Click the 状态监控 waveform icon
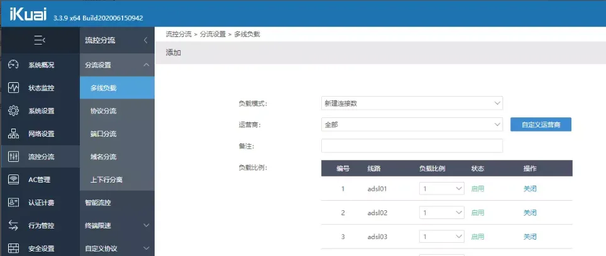The image size is (606, 256). coord(14,88)
